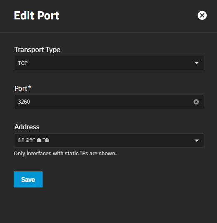Select the blurred IP address value
This screenshot has width=217, height=223.
point(33,140)
